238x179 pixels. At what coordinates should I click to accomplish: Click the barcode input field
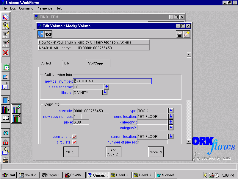click(x=91, y=111)
